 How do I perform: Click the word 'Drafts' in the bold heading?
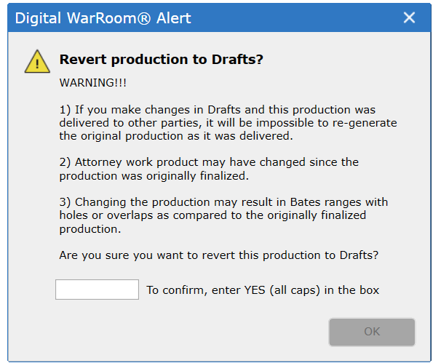(x=234, y=60)
